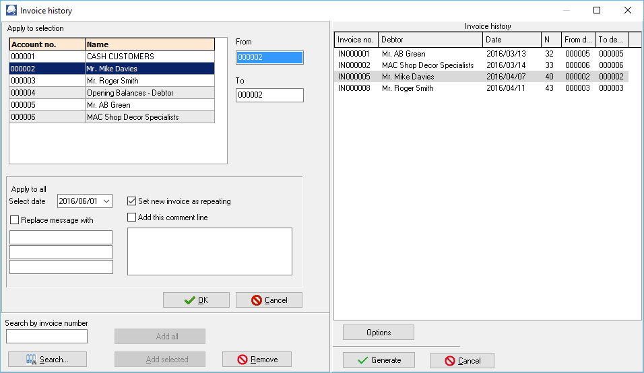
Task: Maximize the Invoice history window
Action: [596, 11]
